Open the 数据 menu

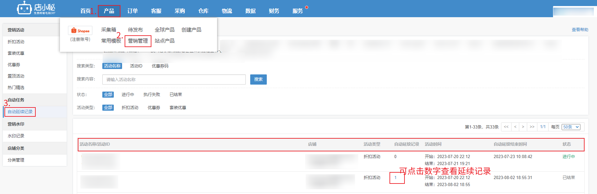pos(251,11)
